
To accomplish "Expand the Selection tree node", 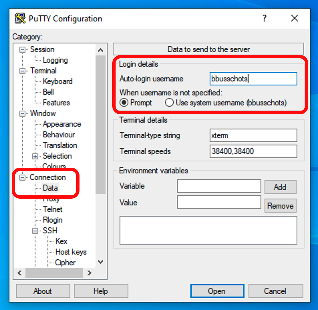I will [35, 156].
